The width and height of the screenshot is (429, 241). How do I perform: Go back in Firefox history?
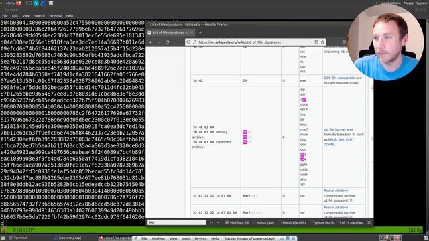(151, 42)
